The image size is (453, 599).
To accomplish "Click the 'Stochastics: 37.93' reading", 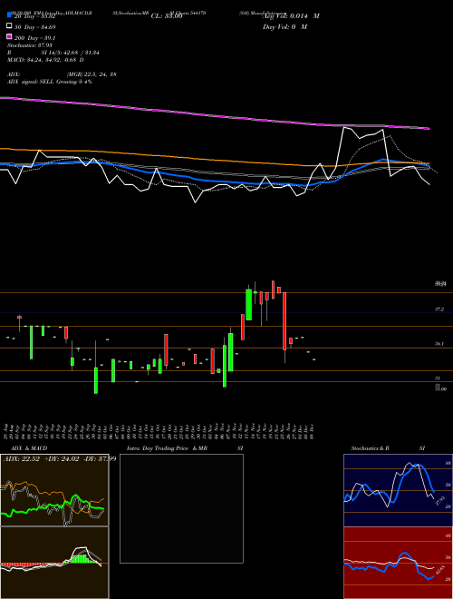I will coord(30,45).
